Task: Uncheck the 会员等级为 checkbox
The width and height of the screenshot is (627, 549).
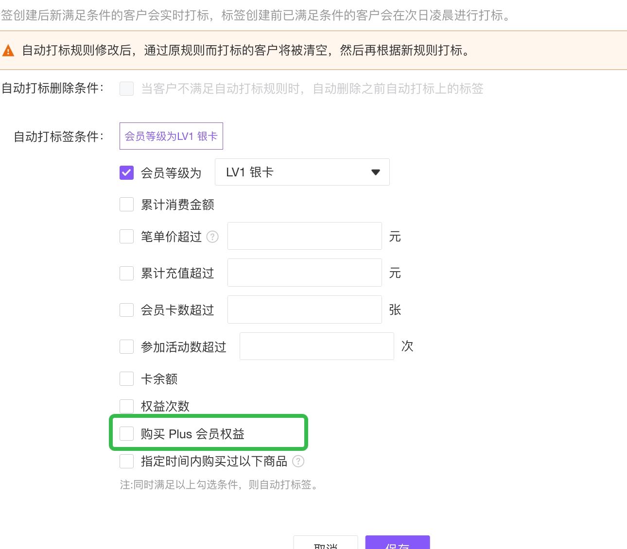Action: [126, 172]
